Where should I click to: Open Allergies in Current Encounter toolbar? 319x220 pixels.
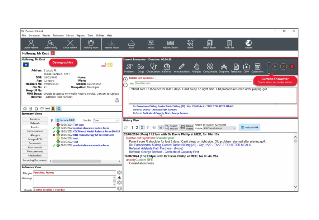196,68
